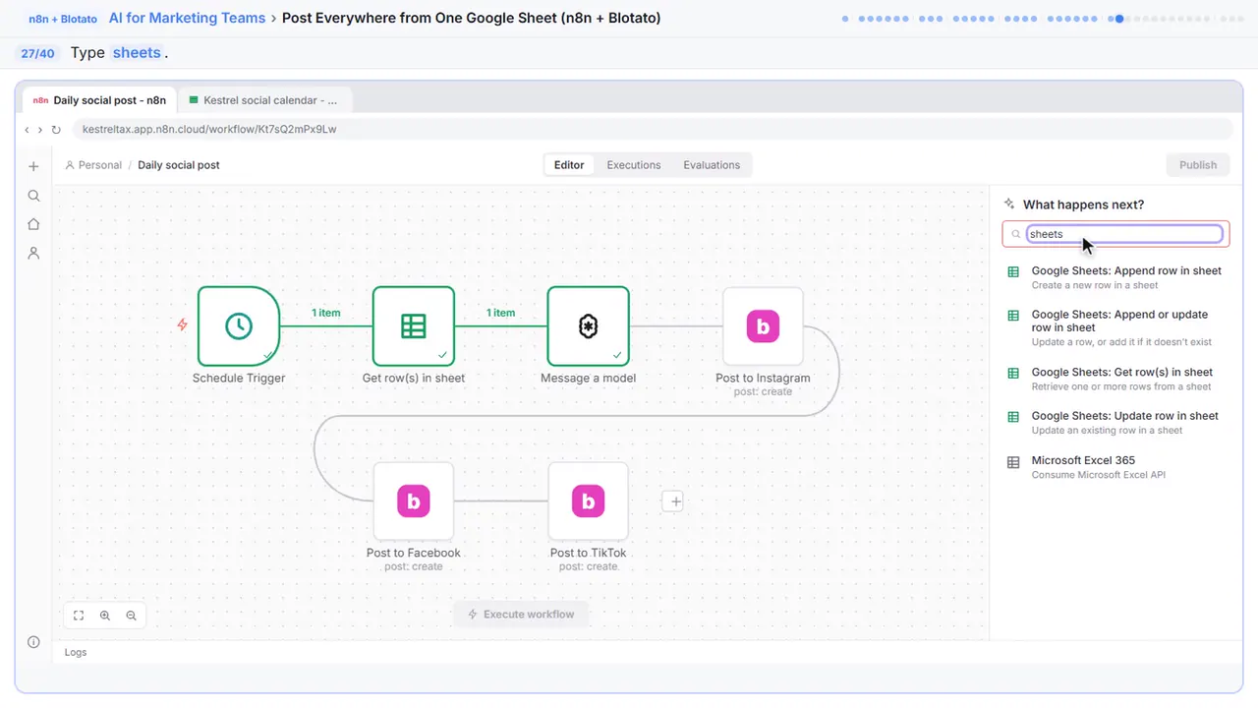Select Daily social post - n8n browser tab

pyautogui.click(x=98, y=100)
